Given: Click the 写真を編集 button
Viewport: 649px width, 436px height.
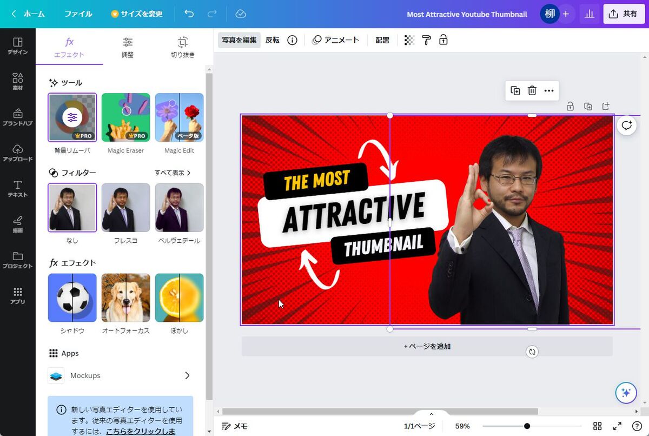Looking at the screenshot, I should click(239, 40).
